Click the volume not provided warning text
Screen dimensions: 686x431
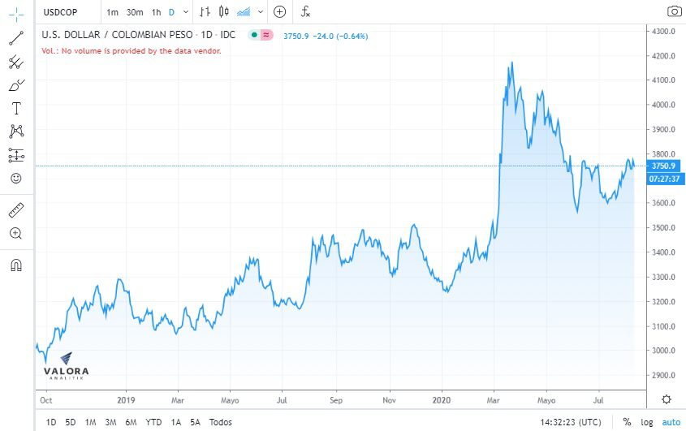point(132,51)
